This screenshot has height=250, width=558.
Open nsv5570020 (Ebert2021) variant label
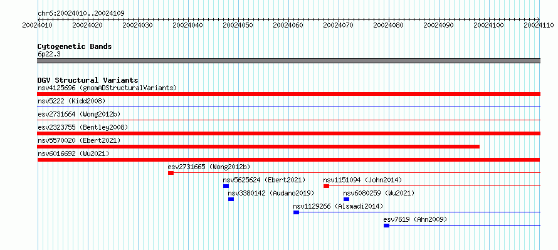79,140
